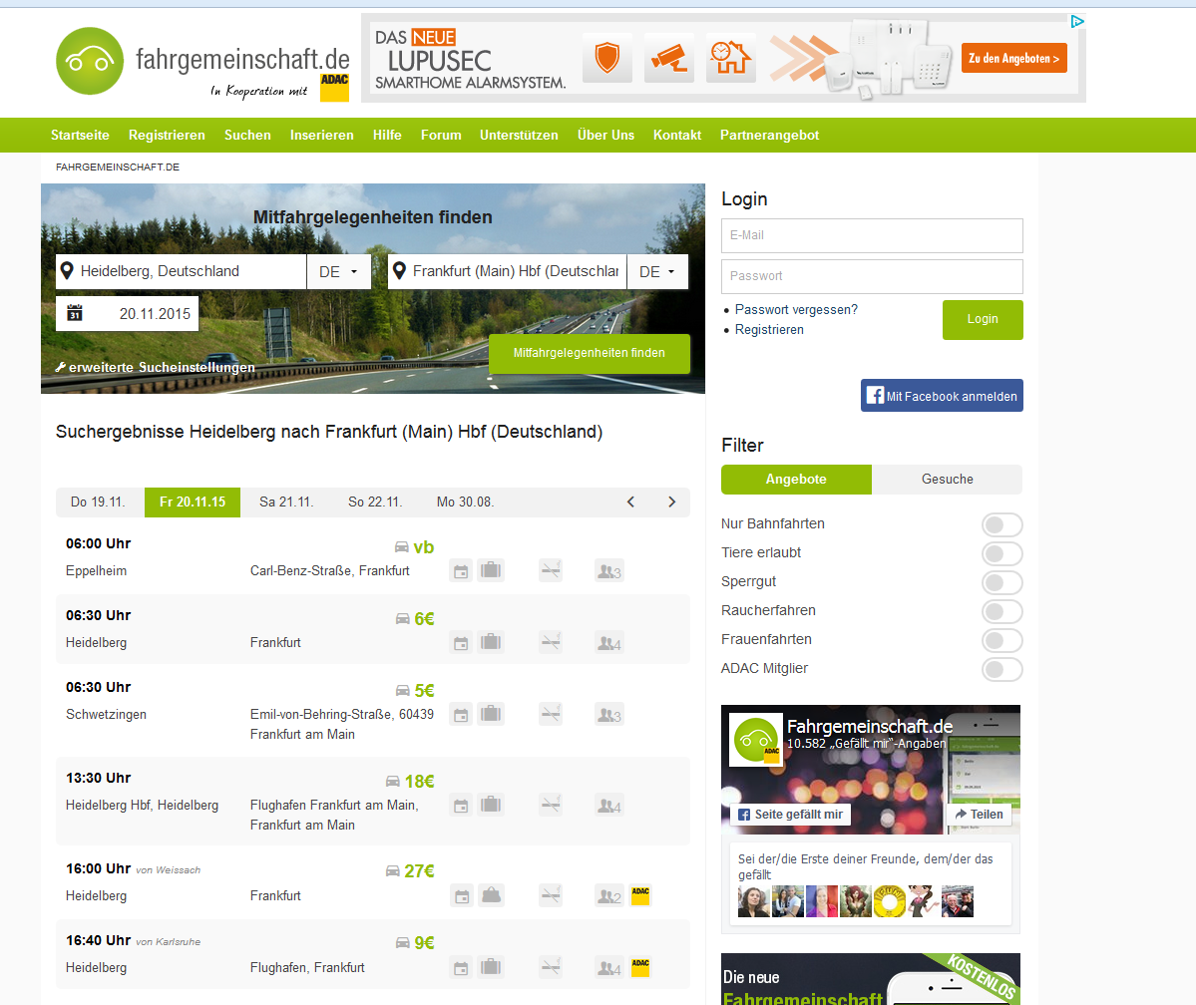Click the location pin in Frankfurt destination field
The image size is (1196, 1005).
(399, 271)
